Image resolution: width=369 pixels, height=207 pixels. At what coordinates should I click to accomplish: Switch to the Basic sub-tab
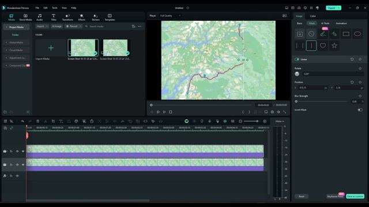(299, 23)
